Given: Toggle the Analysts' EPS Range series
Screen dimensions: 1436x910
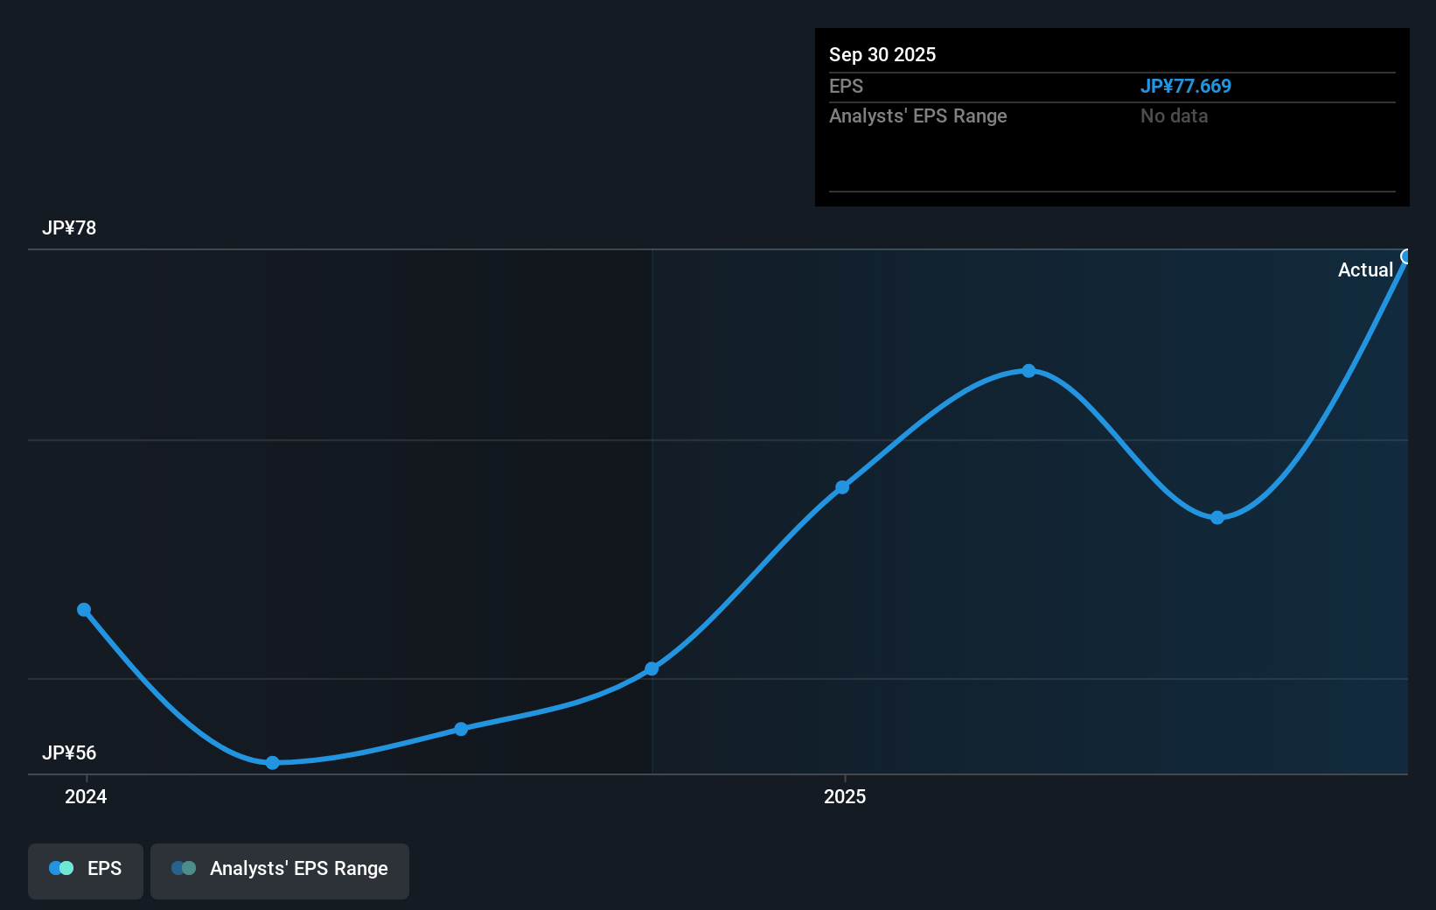Looking at the screenshot, I should pos(280,871).
